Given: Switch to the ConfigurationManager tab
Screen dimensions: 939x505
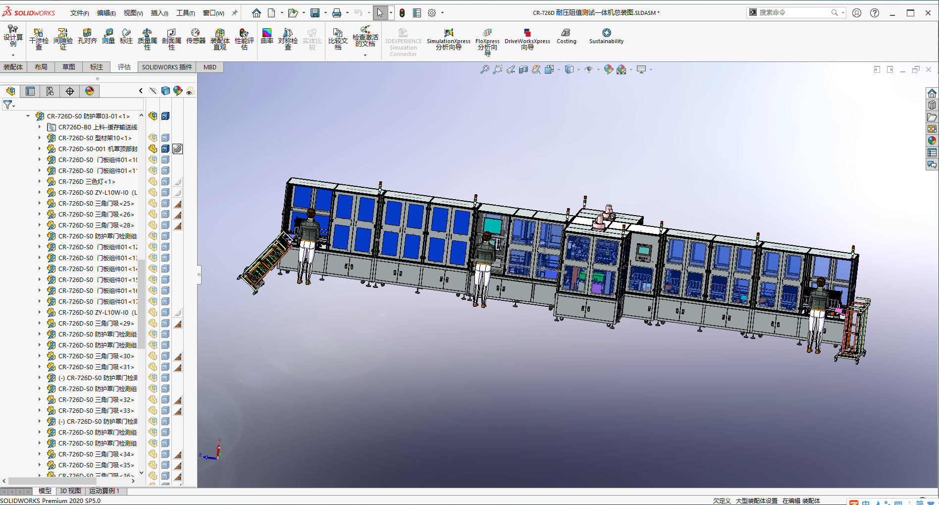Looking at the screenshot, I should click(x=50, y=91).
